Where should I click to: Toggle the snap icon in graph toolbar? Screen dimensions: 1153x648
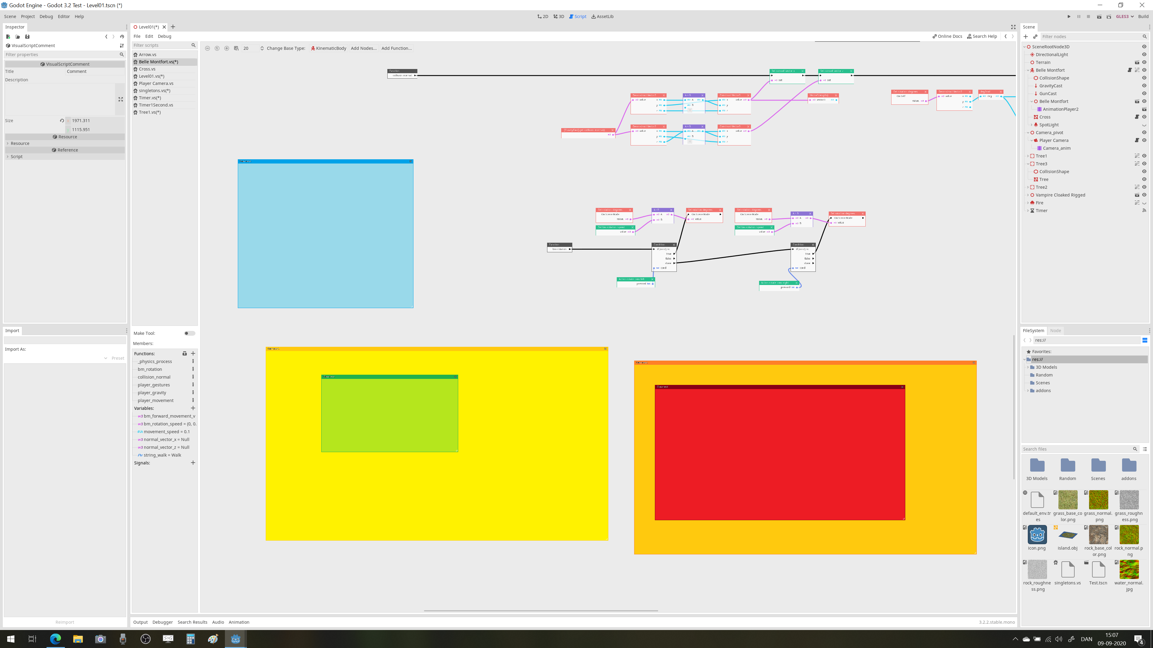click(236, 48)
